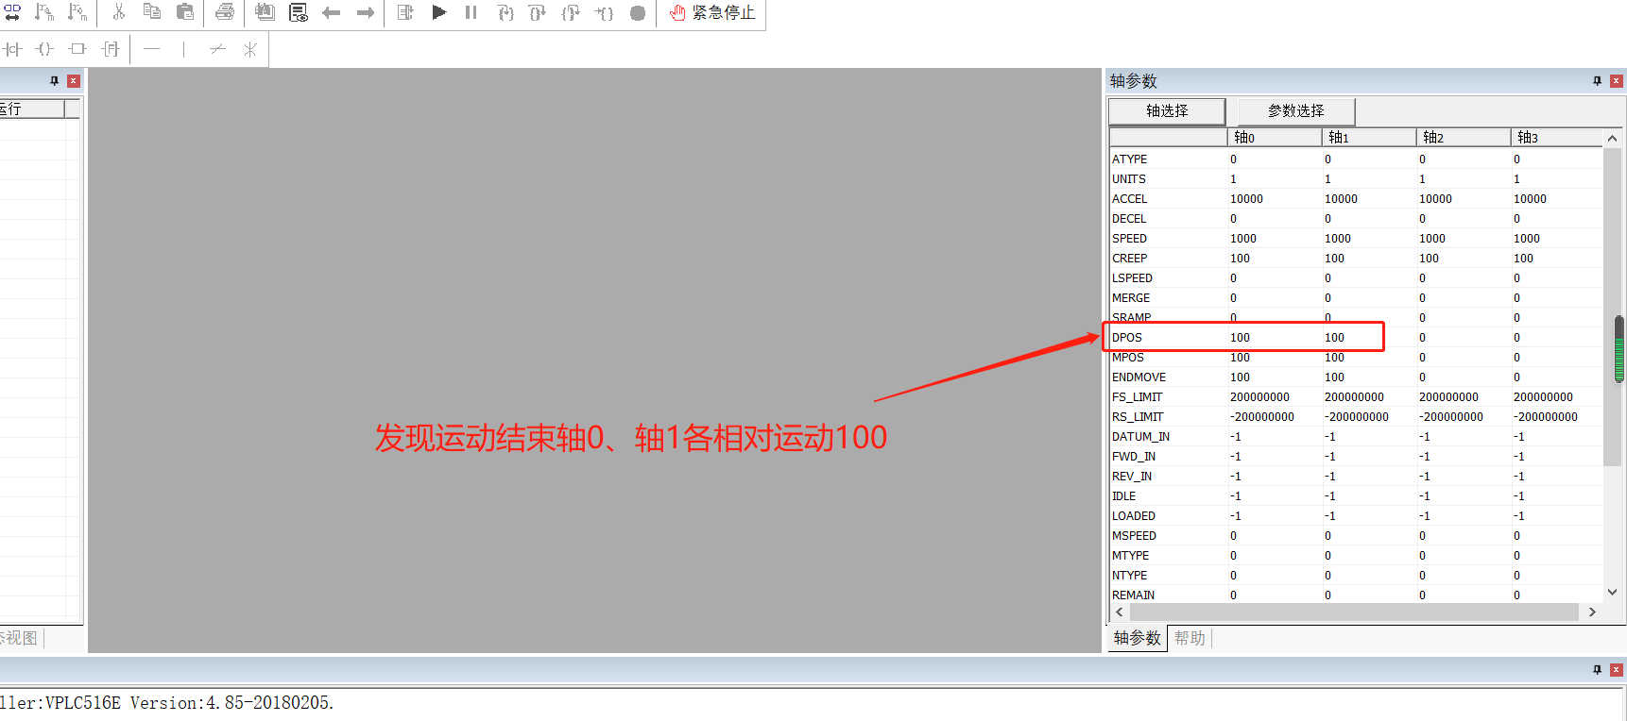1627x721 pixels.
Task: Insert ladder contact symbol
Action: pos(12,49)
